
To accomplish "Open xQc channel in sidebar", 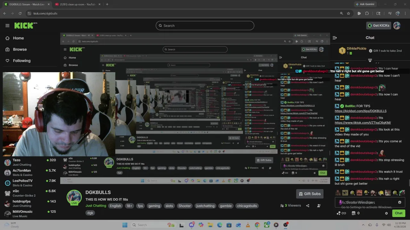I will (30, 193).
